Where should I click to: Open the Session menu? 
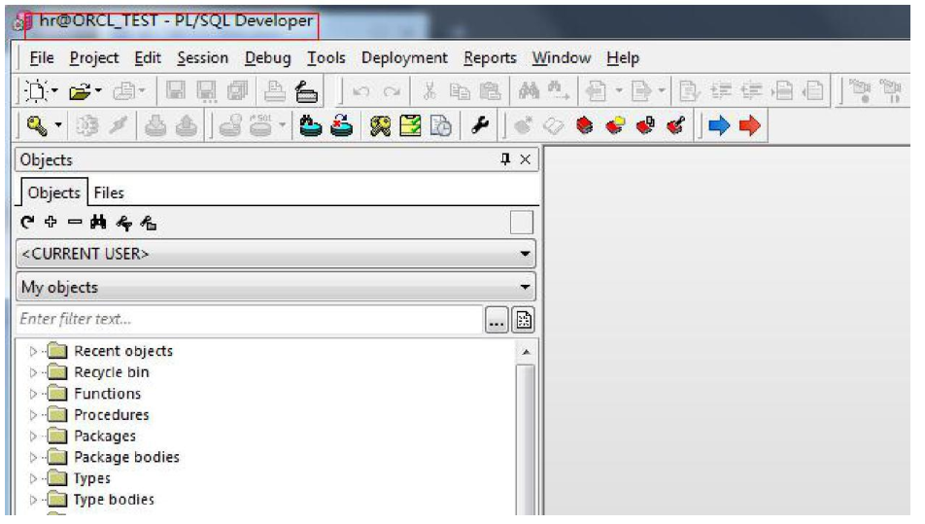pyautogui.click(x=202, y=57)
